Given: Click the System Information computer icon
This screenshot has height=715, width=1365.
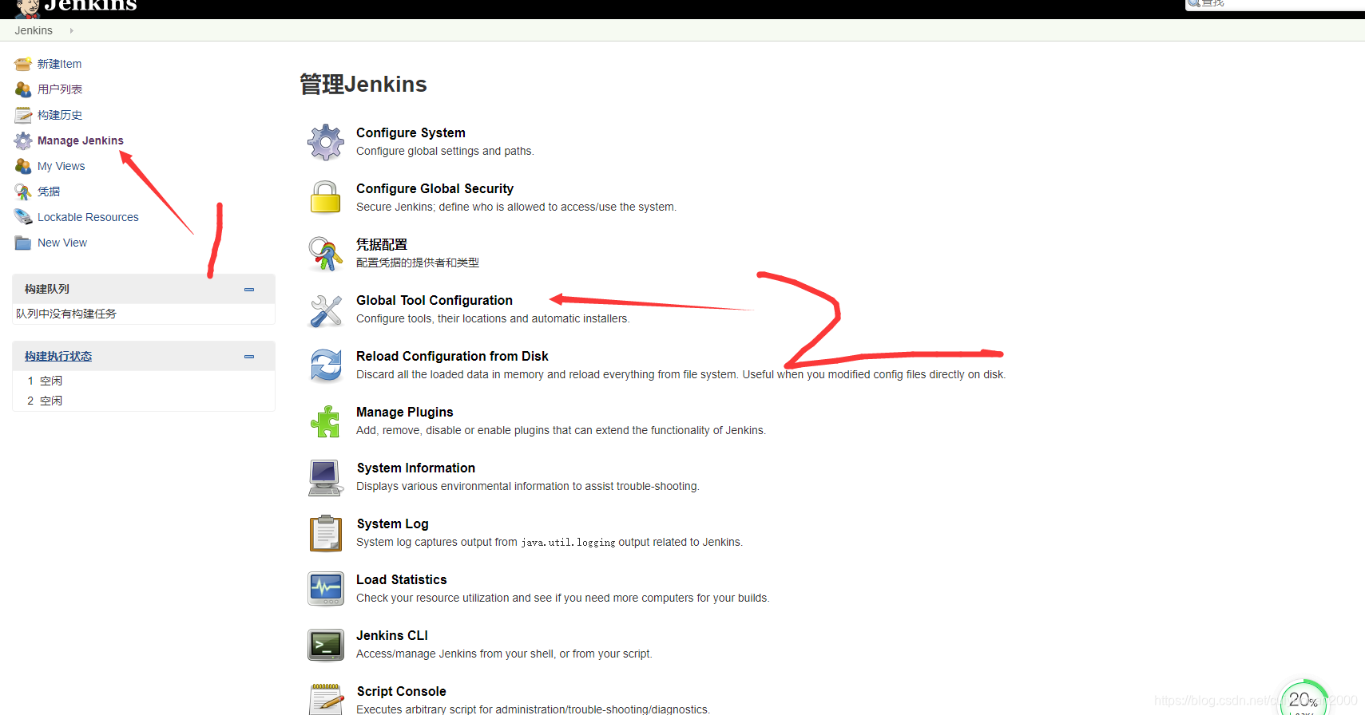Looking at the screenshot, I should [326, 478].
